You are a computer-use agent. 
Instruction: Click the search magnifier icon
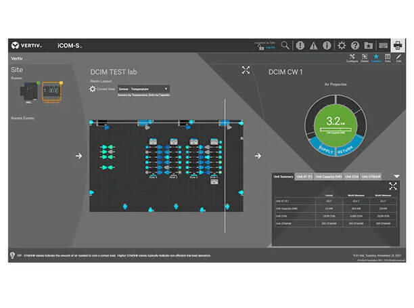[x=285, y=45]
